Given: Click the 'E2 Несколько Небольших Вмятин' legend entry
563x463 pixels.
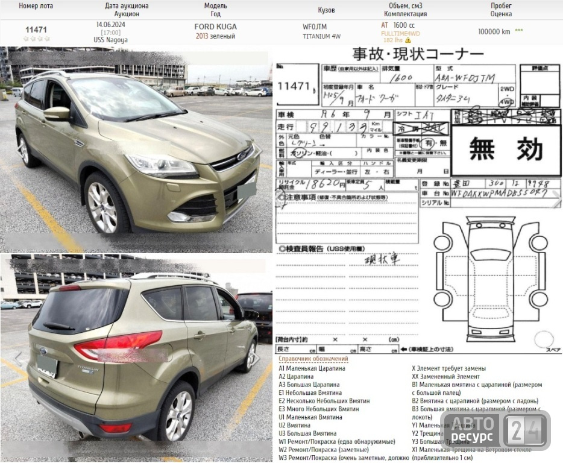Looking at the screenshot, I should pyautogui.click(x=324, y=401).
